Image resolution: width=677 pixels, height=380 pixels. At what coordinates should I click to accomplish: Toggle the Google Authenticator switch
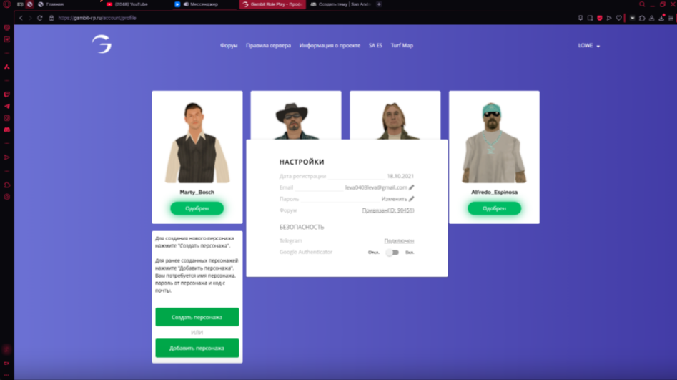tap(392, 253)
